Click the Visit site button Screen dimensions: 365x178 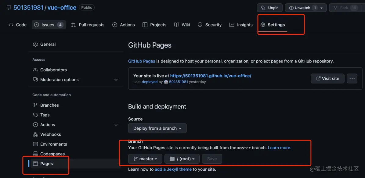[x=327, y=78]
